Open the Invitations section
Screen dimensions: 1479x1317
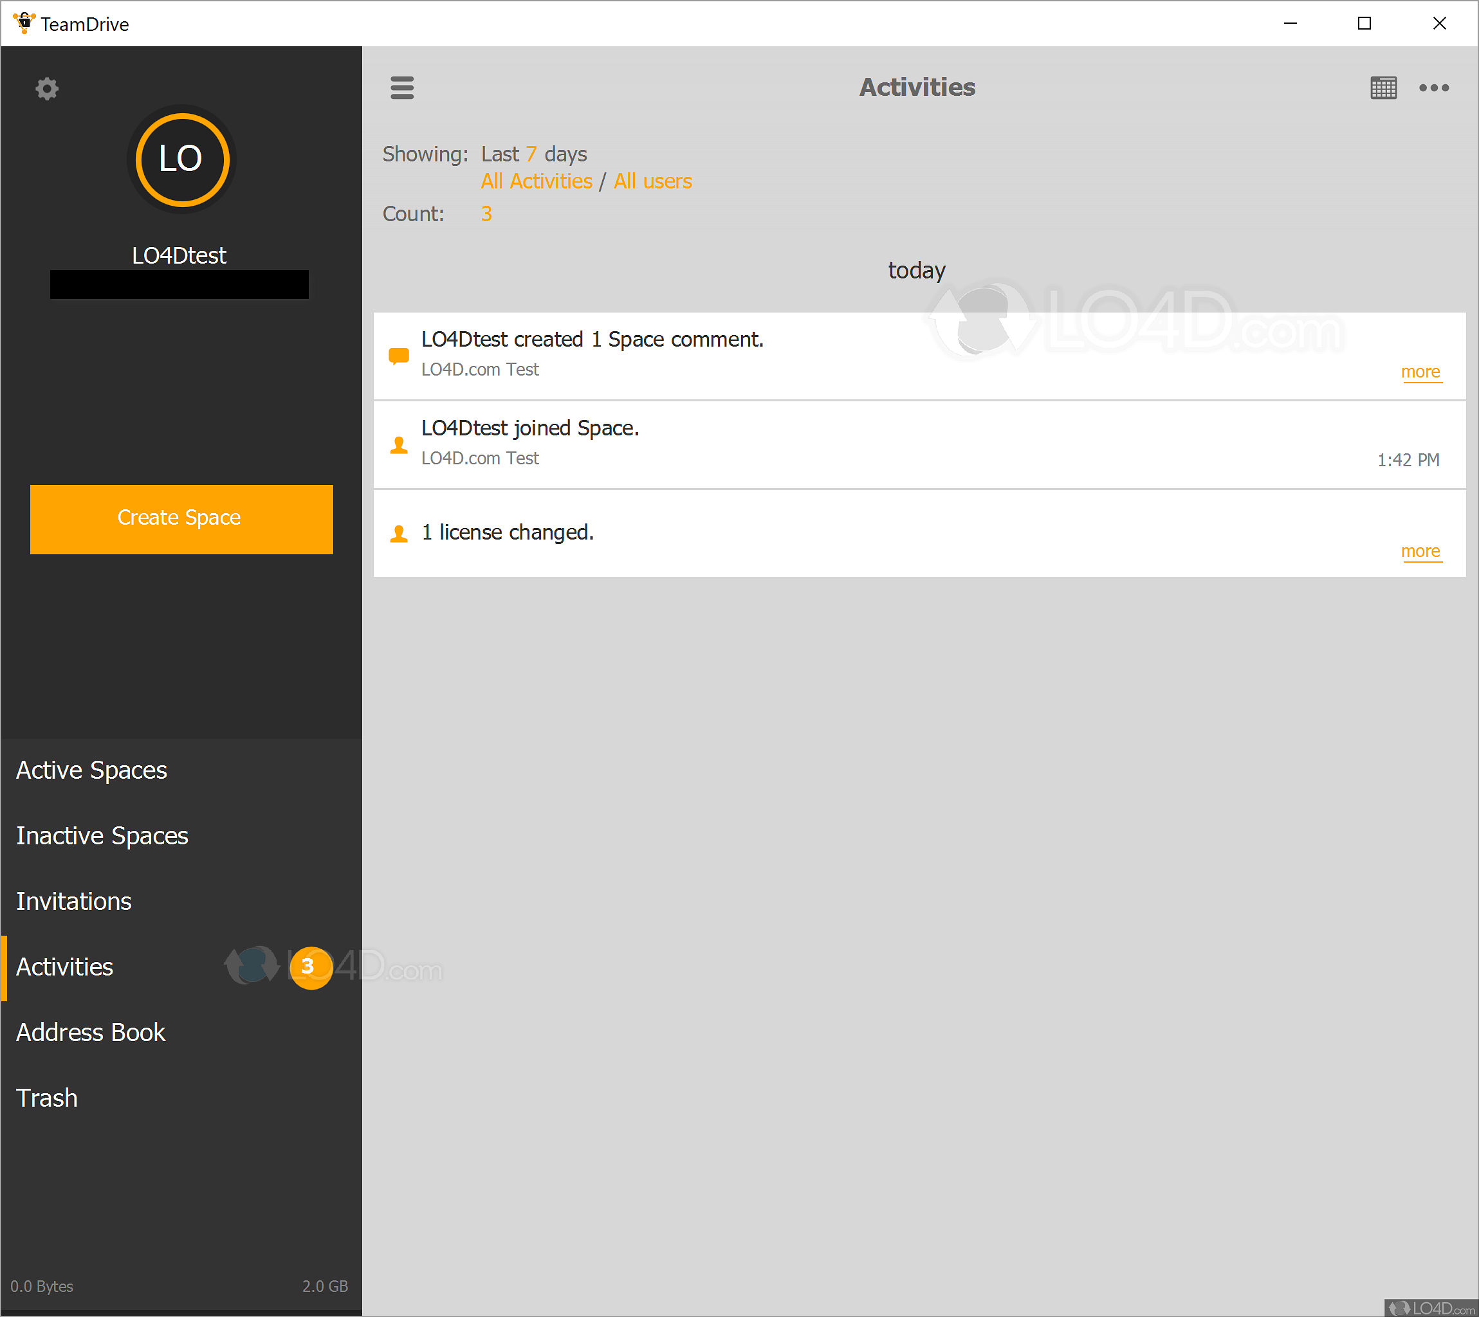coord(74,901)
